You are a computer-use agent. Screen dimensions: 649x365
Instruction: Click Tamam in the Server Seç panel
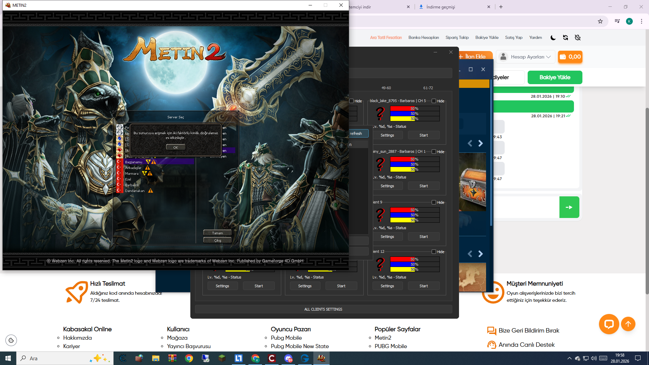click(x=217, y=233)
